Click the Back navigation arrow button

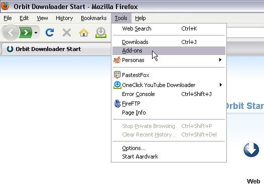pyautogui.click(x=11, y=32)
